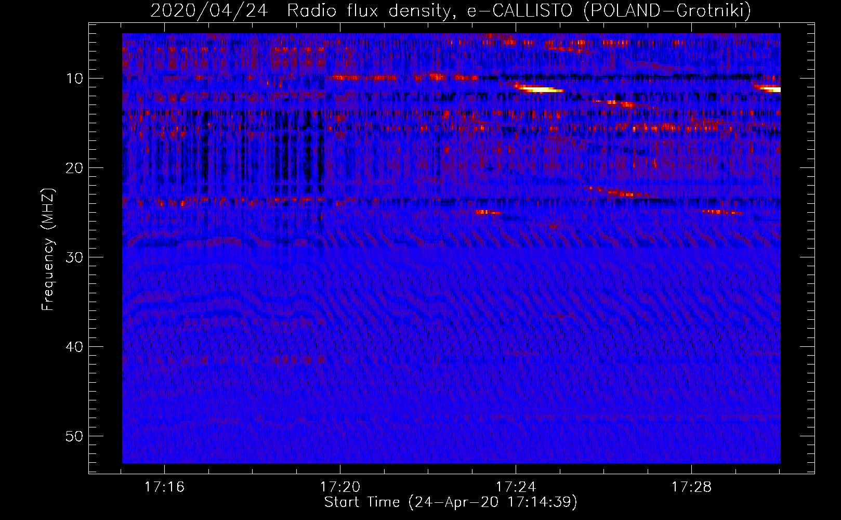
Task: Click the 50 MHz frequency tick label
Action: [74, 436]
